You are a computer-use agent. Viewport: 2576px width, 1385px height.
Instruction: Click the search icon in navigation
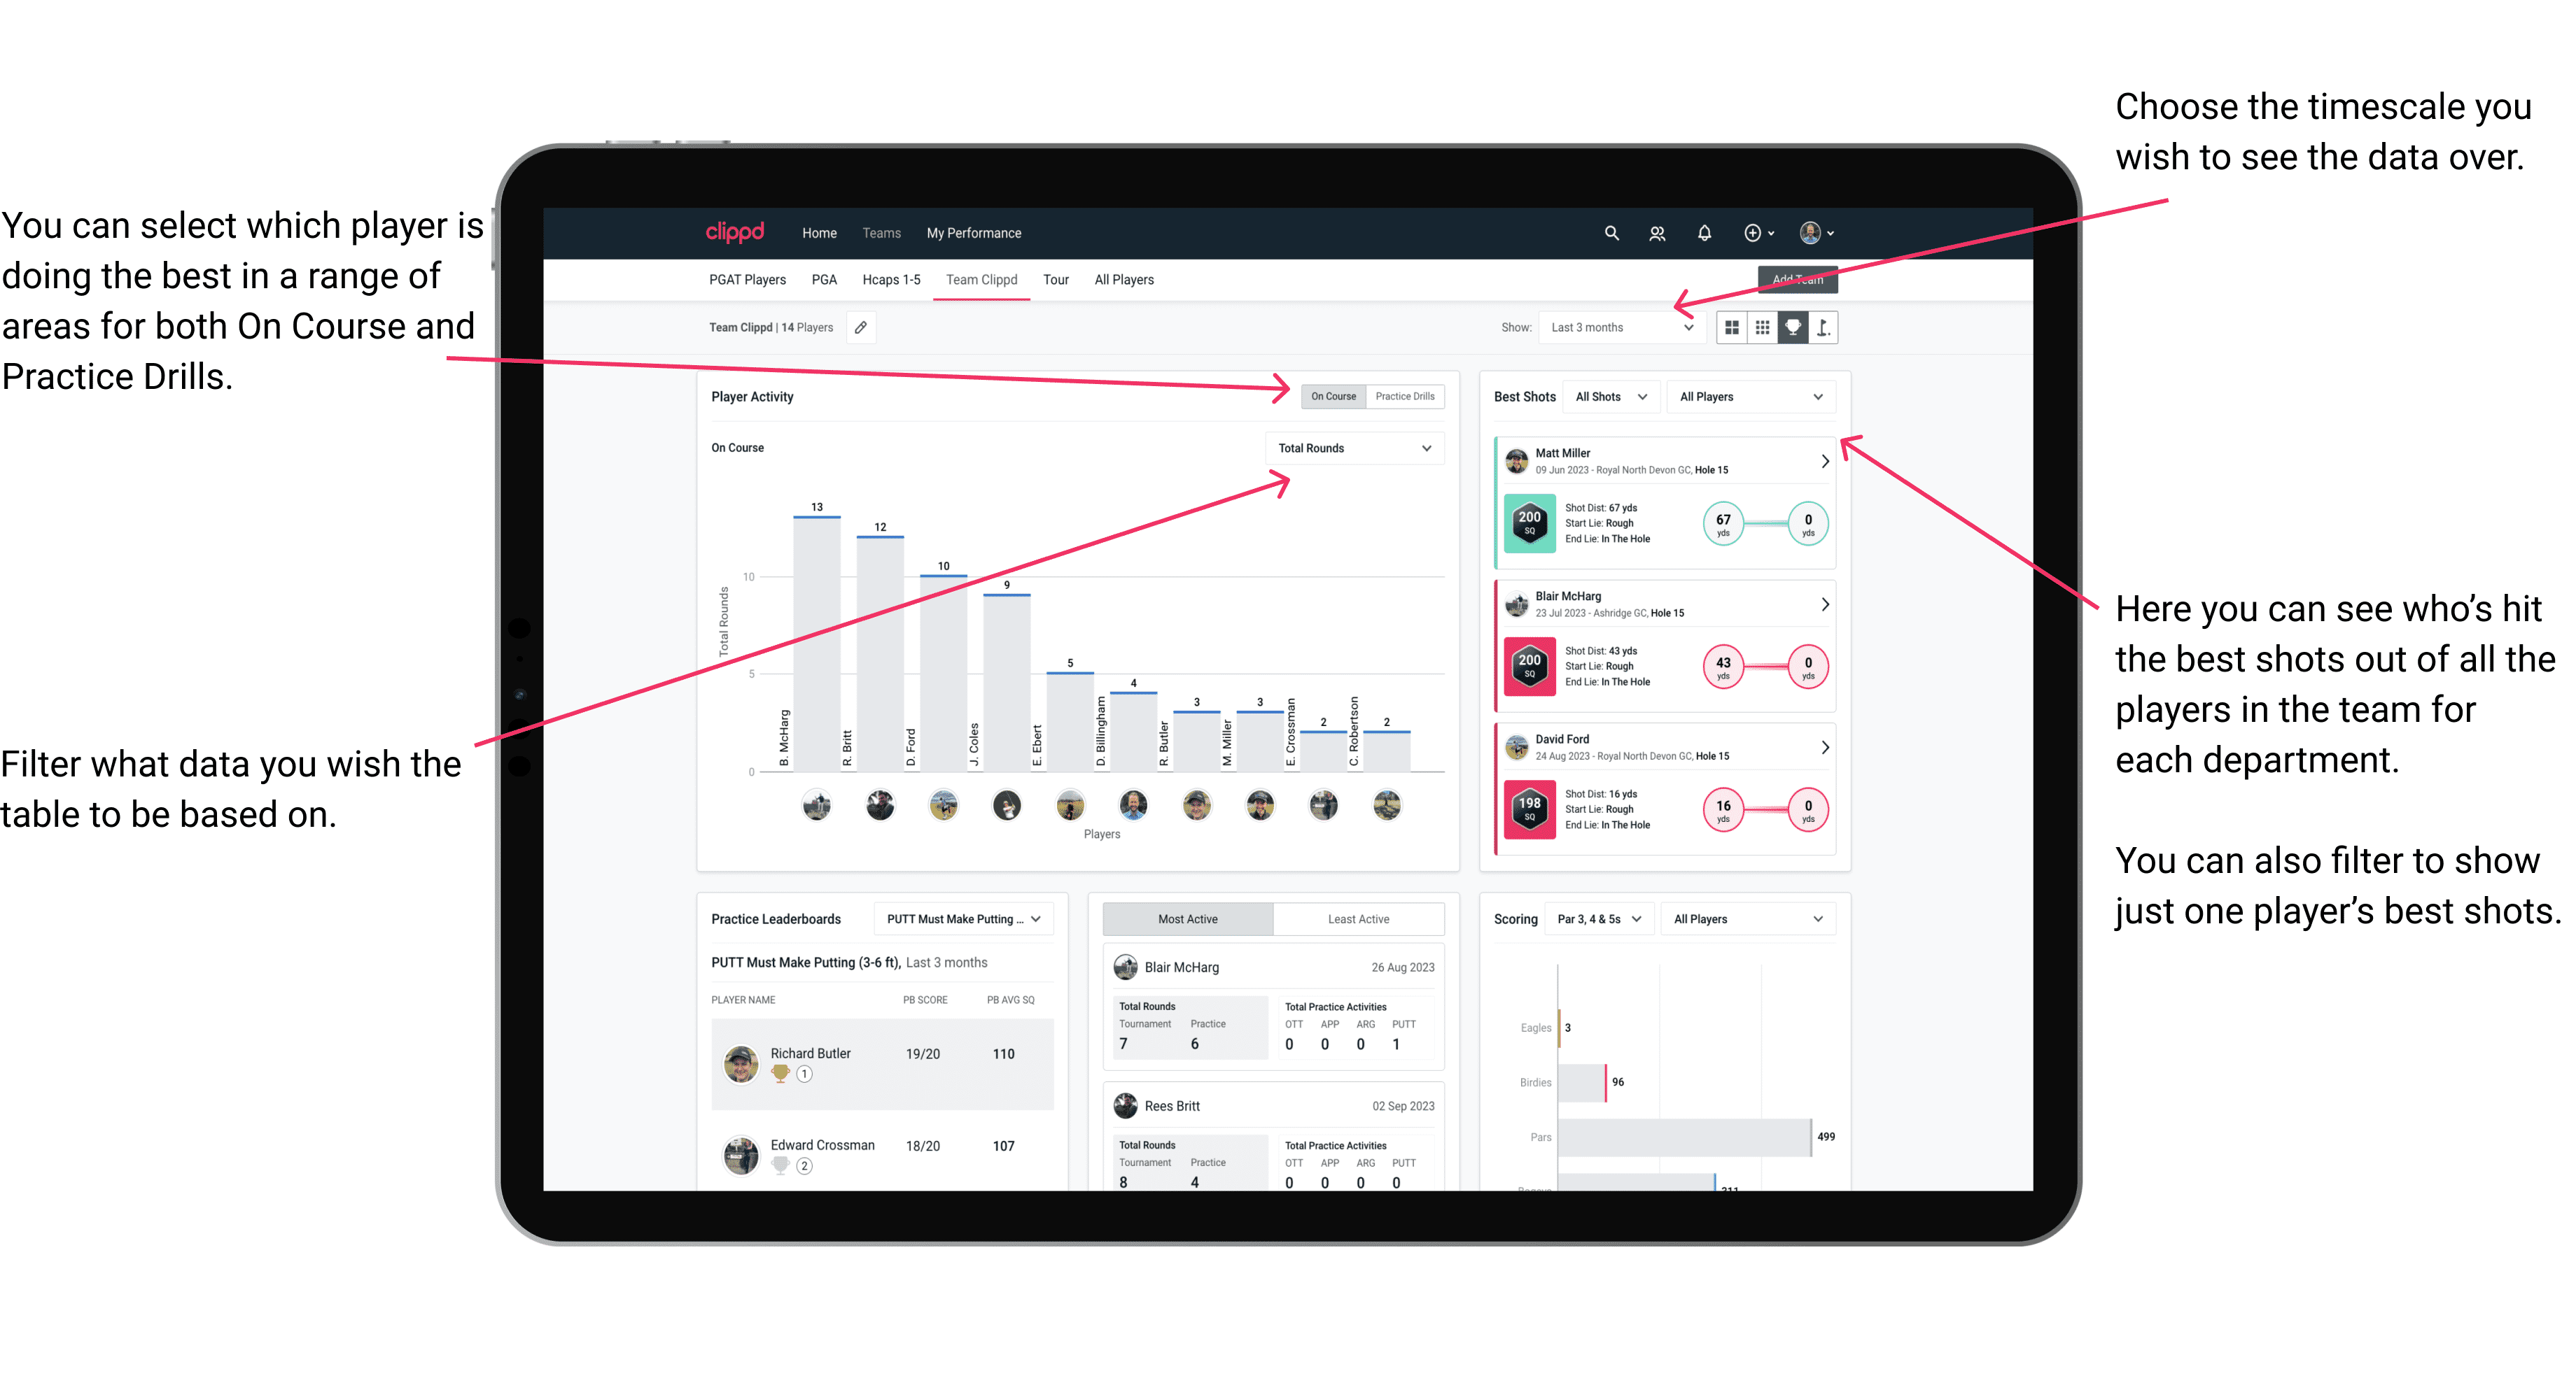click(x=1611, y=232)
